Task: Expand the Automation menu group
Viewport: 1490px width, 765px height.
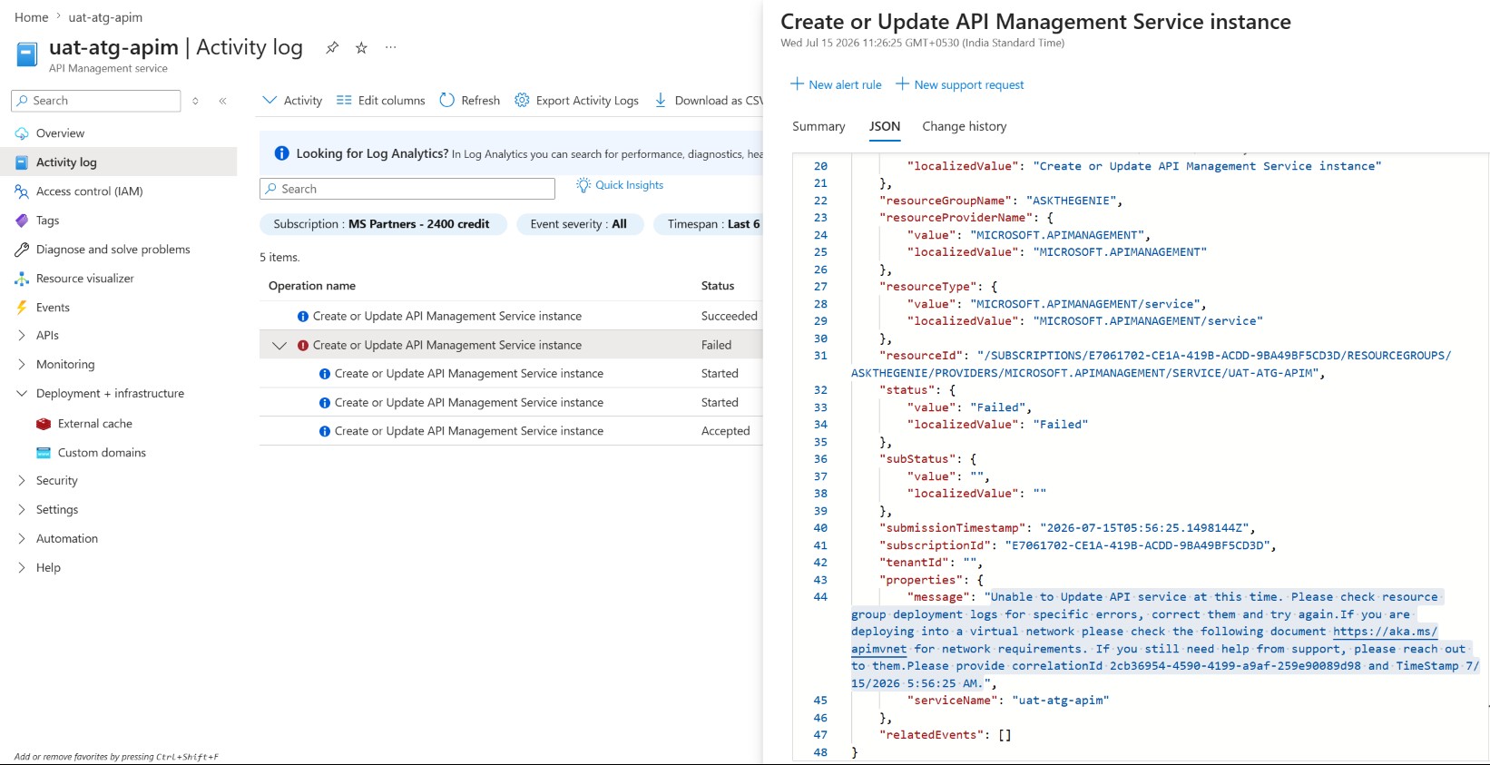Action: pos(22,539)
